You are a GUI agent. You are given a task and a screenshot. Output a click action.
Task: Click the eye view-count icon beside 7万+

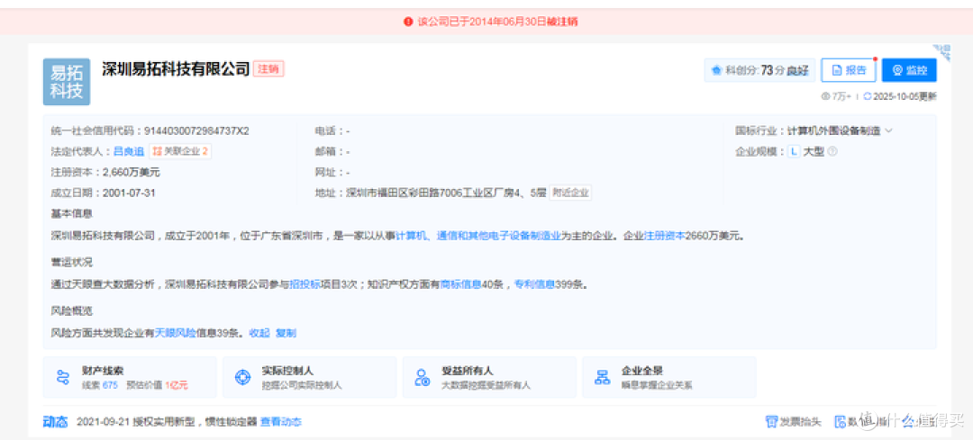[825, 96]
